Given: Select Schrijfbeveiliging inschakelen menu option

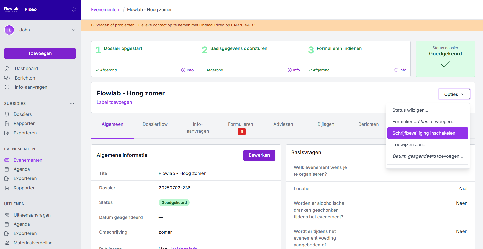Looking at the screenshot, I should (427, 133).
